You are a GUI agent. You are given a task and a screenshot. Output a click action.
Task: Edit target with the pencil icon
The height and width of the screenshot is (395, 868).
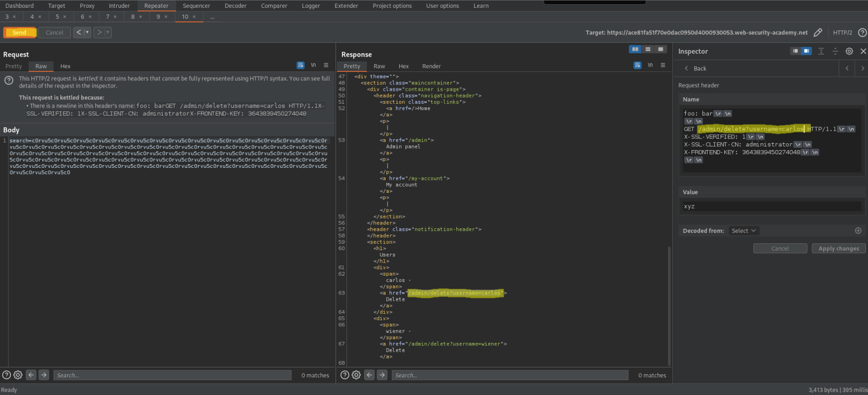coord(818,32)
